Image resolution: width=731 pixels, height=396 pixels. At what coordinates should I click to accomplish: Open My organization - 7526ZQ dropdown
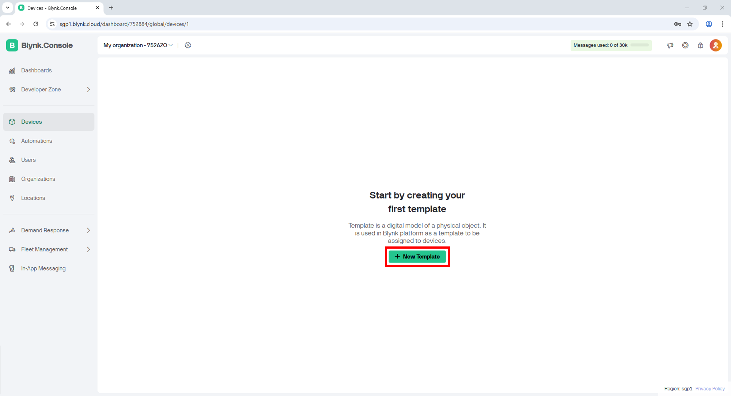click(x=138, y=45)
